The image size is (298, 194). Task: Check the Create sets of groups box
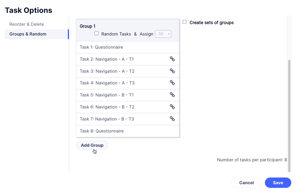click(184, 22)
